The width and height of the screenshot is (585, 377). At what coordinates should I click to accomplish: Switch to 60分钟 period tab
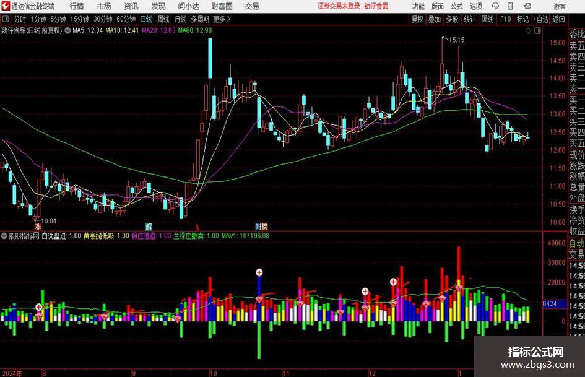click(x=126, y=19)
